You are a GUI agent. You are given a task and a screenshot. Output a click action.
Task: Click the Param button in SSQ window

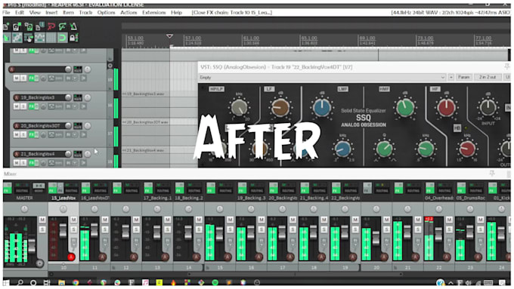[463, 77]
